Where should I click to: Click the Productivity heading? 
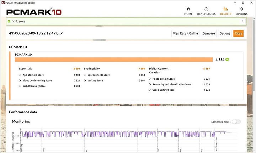[x=92, y=69]
